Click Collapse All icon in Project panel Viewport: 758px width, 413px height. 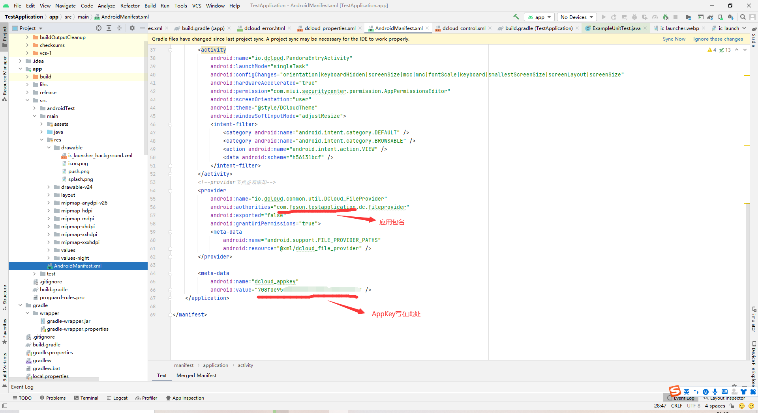pos(119,28)
